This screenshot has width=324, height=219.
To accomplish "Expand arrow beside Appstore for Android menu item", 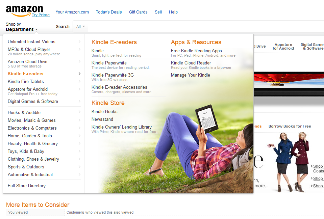I will pos(79,89).
